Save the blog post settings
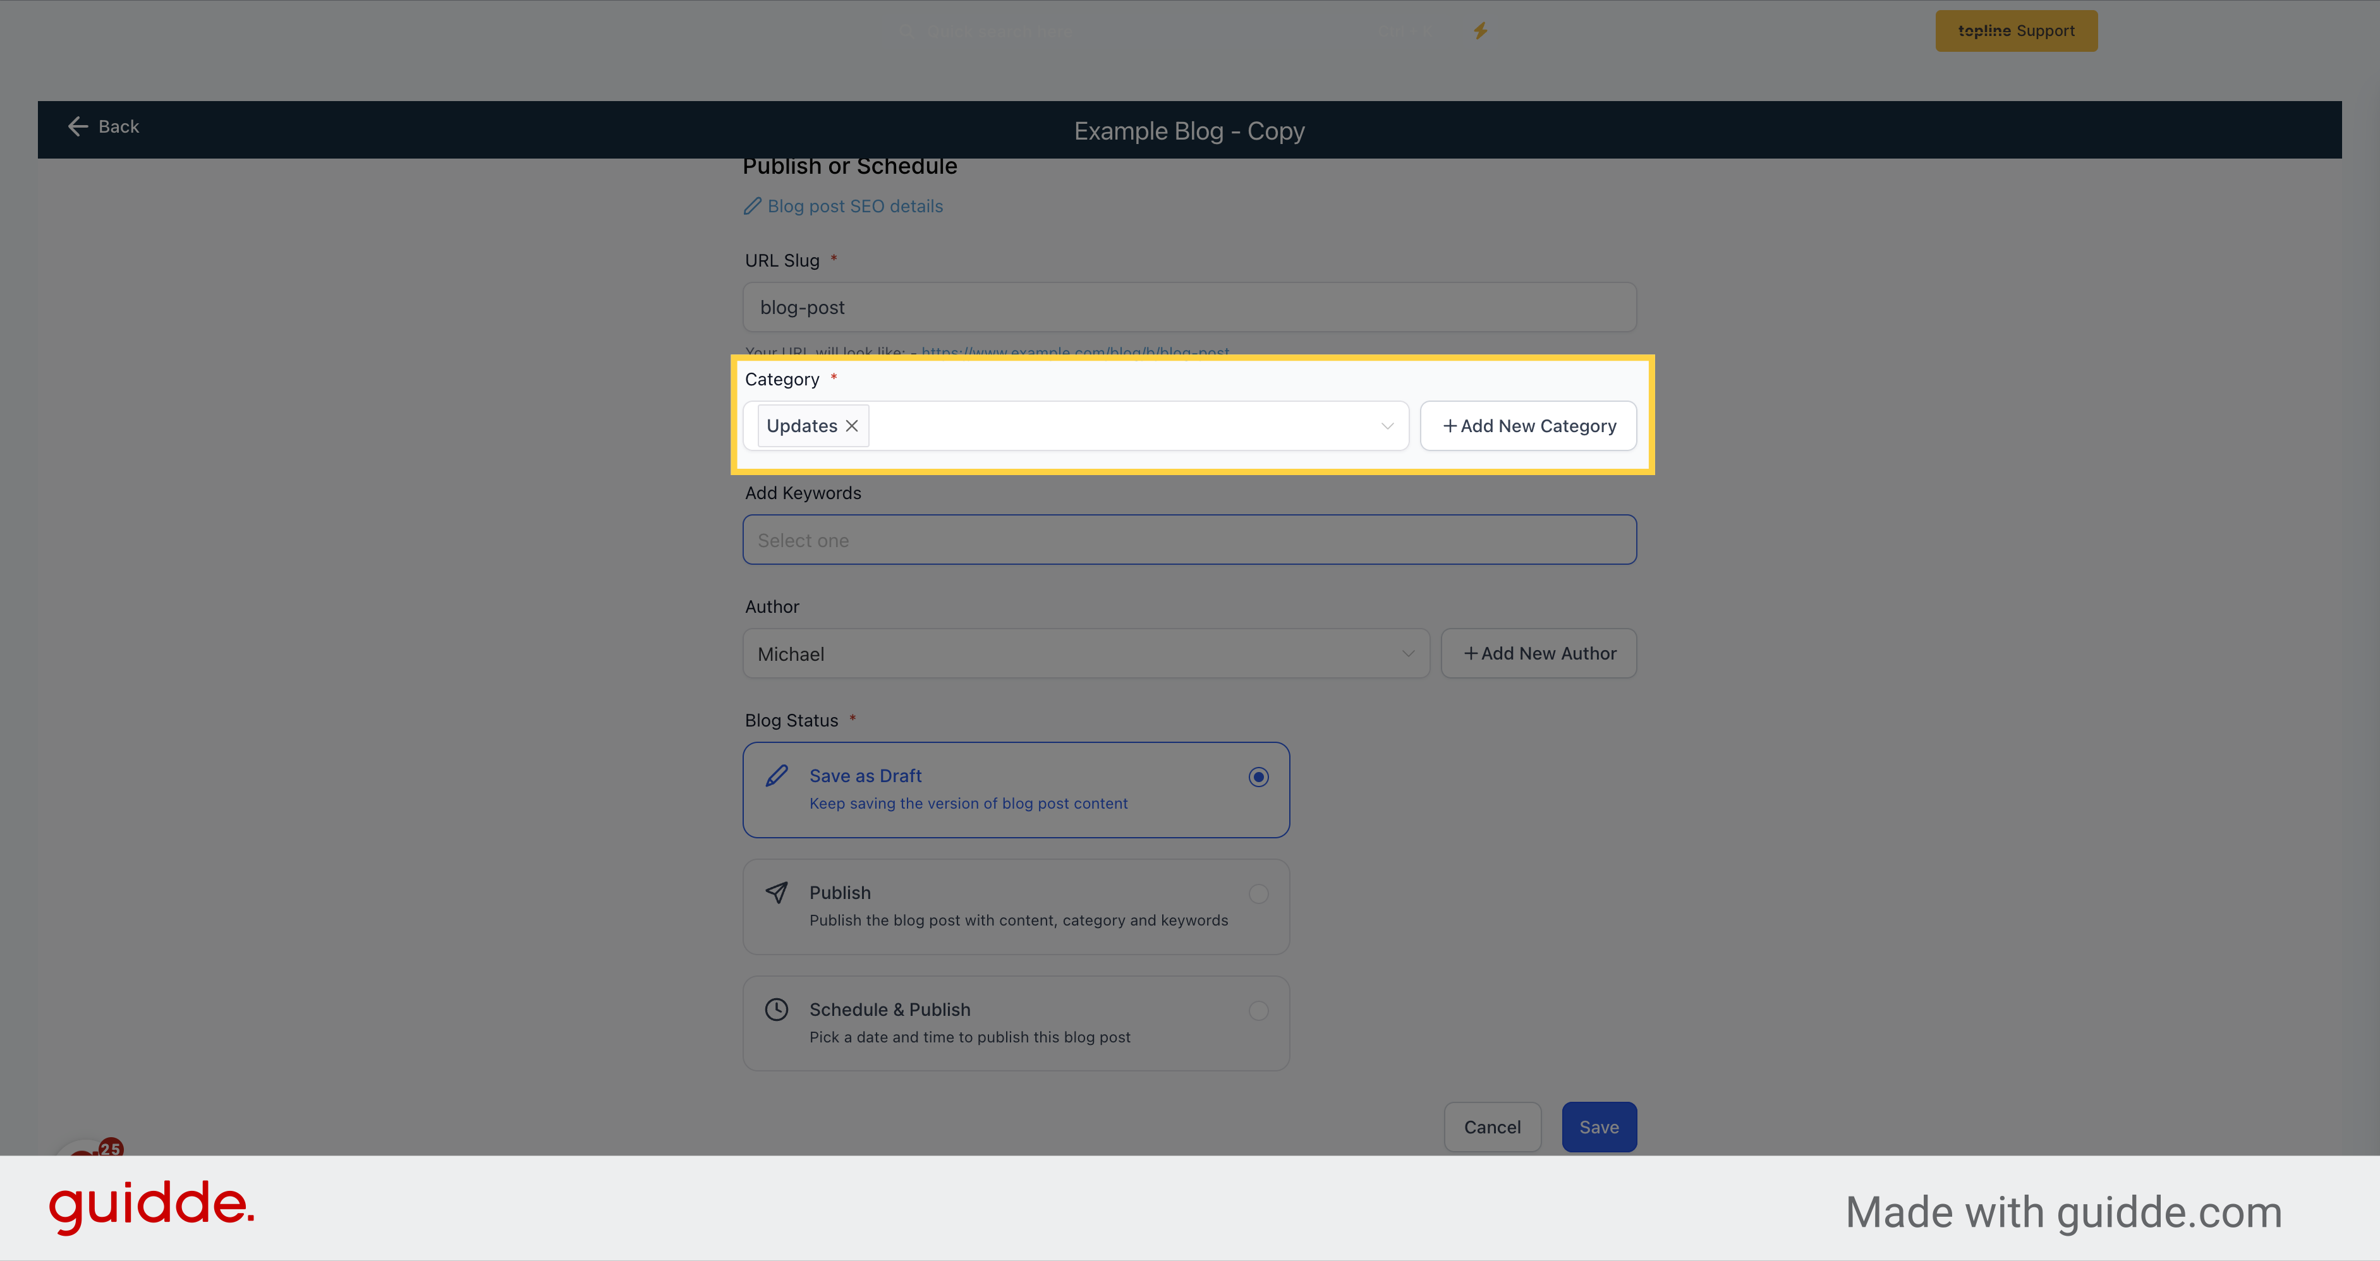 click(1598, 1126)
